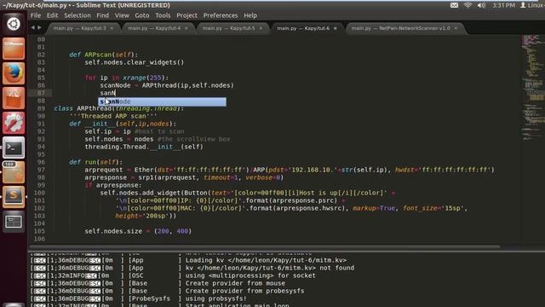Click console line 'kv ... not found'
This screenshot has width=545, height=307.
click(192, 268)
